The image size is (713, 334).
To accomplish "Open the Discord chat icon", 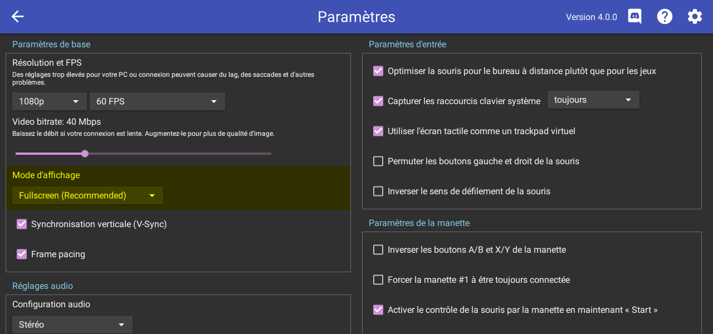I will [x=634, y=17].
